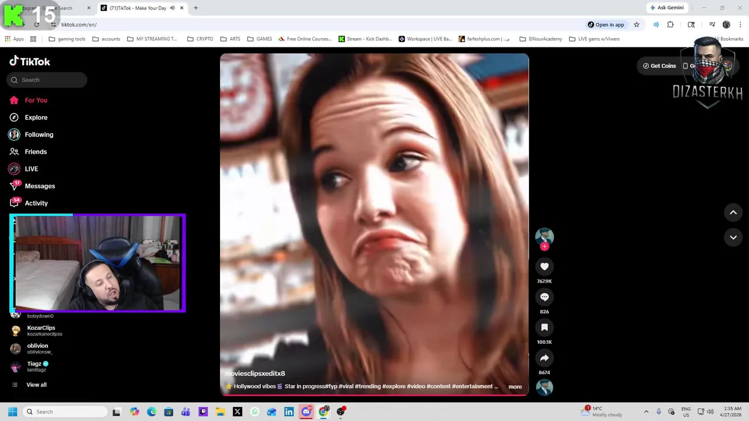This screenshot has width=749, height=421.
Task: Open File Explorer from the taskbar
Action: pyautogui.click(x=220, y=412)
